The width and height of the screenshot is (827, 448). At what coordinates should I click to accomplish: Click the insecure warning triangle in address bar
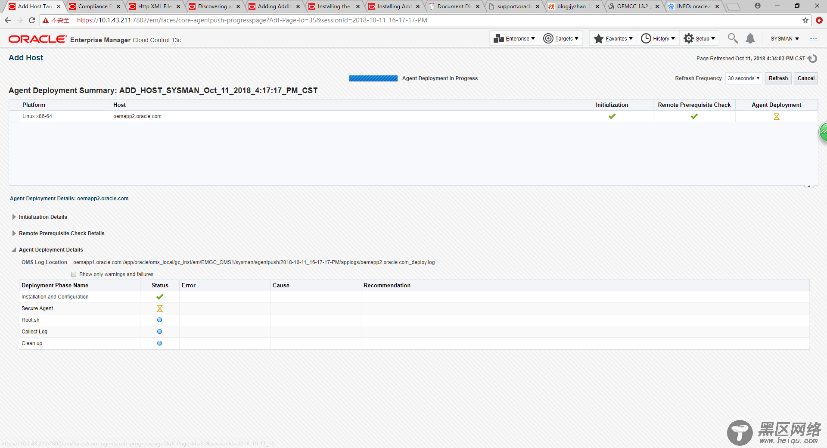point(46,20)
